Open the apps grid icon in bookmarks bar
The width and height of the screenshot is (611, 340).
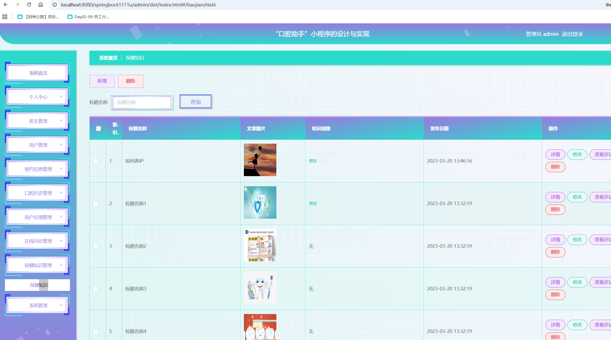click(x=5, y=17)
